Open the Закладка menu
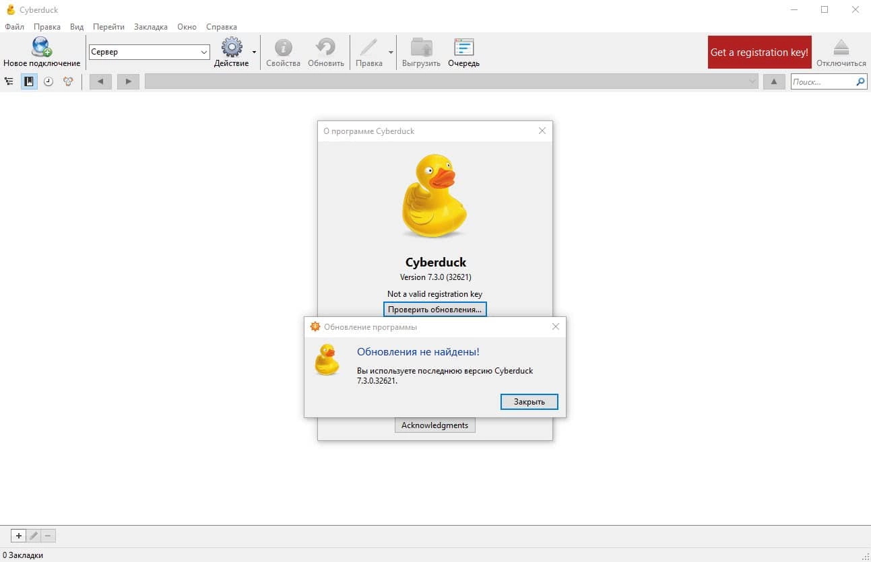 (151, 27)
